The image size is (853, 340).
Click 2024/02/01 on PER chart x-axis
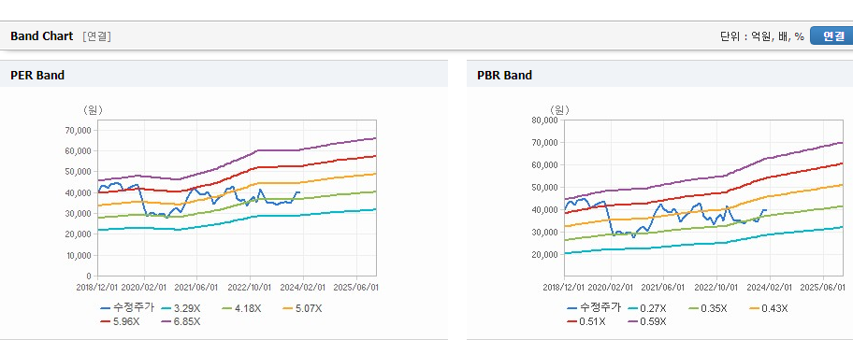pyautogui.click(x=304, y=288)
